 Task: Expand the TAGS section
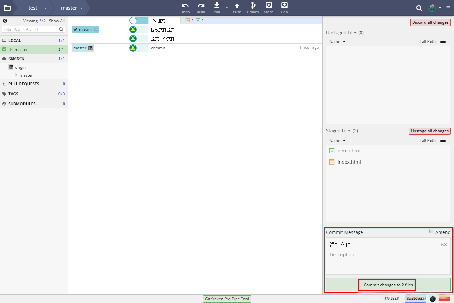[34, 94]
